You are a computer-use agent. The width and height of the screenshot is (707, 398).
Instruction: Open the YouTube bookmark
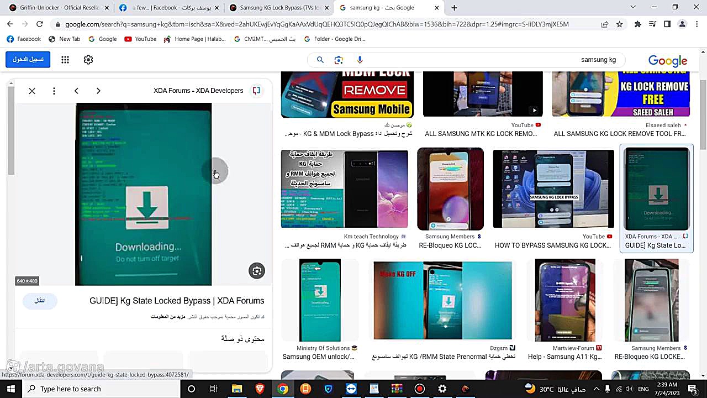[140, 39]
